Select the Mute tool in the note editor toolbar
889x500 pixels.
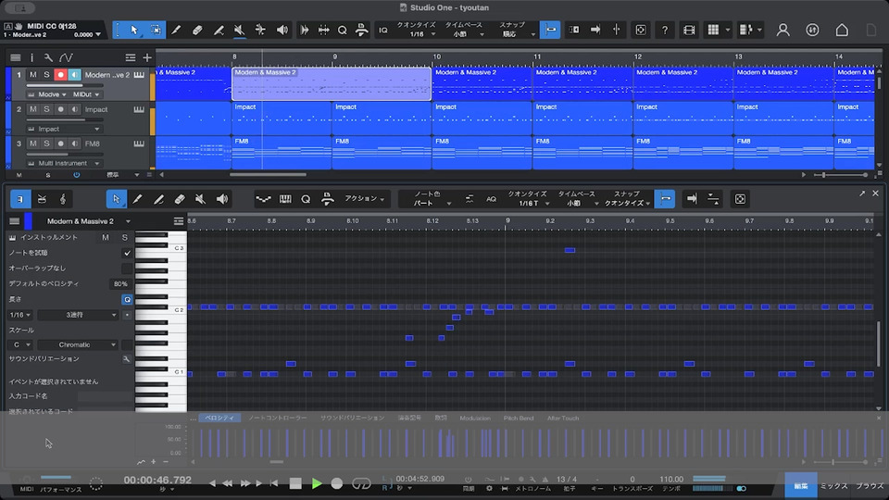tap(201, 199)
